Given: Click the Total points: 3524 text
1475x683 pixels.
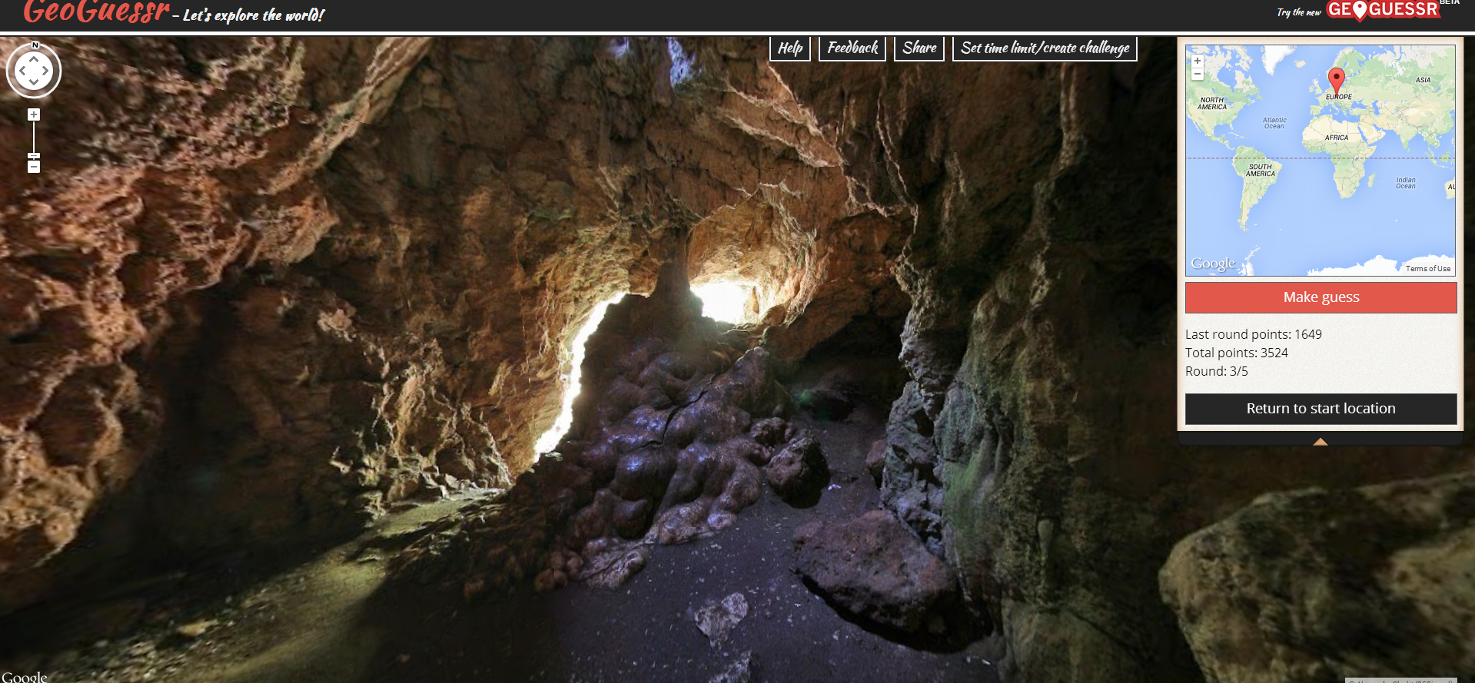Looking at the screenshot, I should (x=1237, y=353).
